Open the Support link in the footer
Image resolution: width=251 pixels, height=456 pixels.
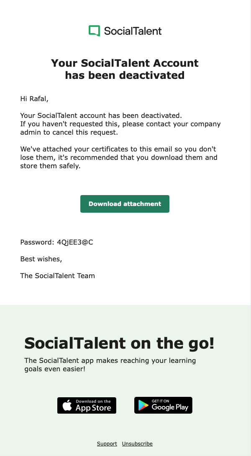(x=107, y=444)
